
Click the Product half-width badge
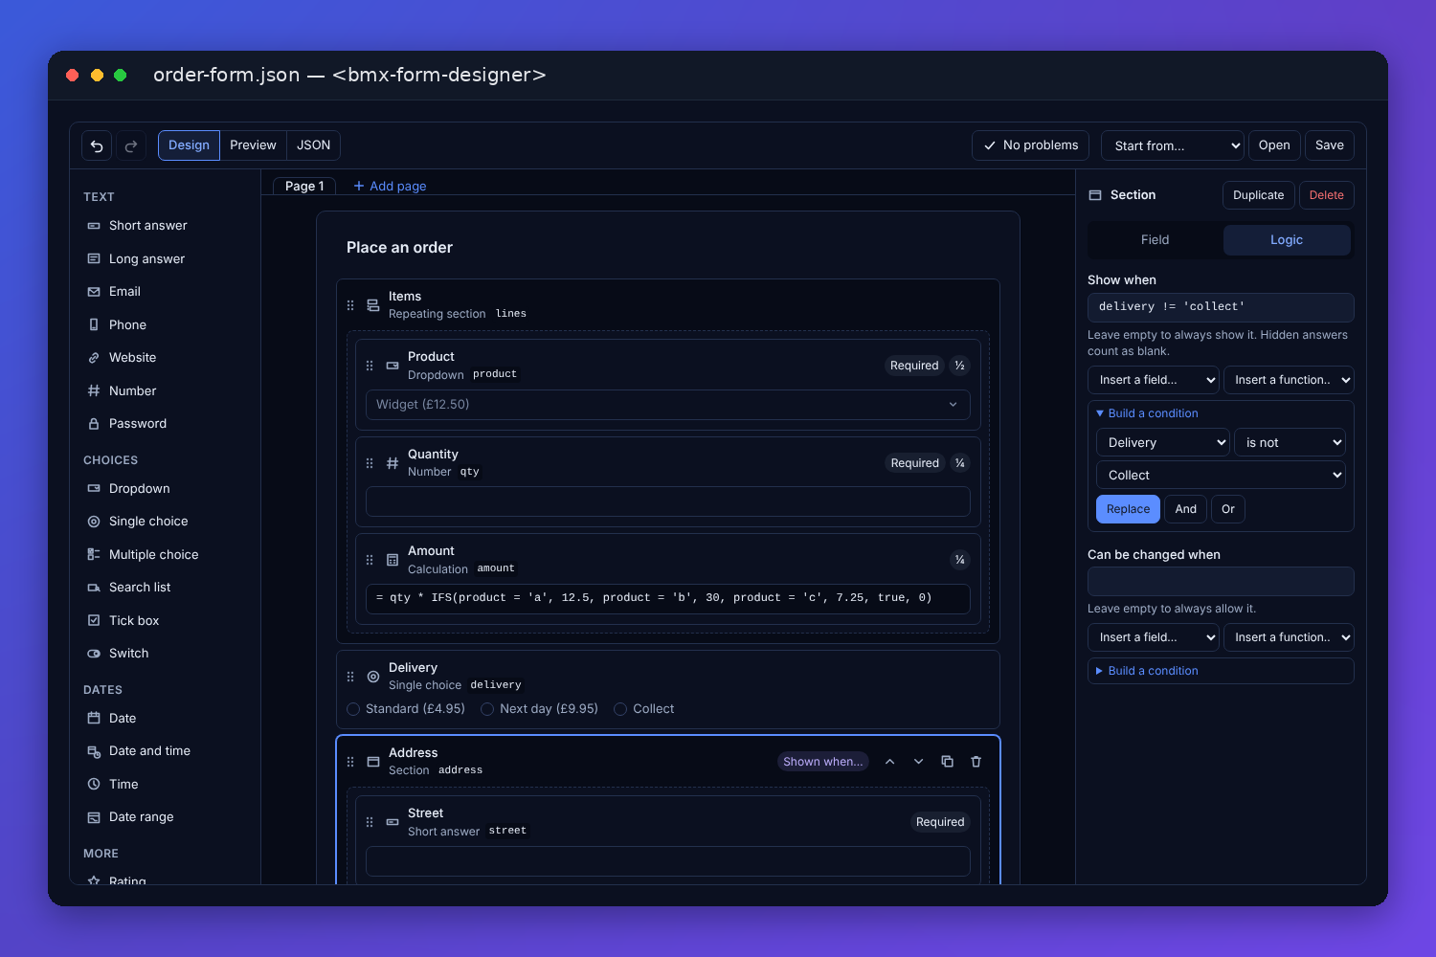[959, 366]
